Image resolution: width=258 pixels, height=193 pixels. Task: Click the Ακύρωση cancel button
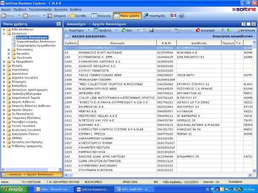click(183, 30)
